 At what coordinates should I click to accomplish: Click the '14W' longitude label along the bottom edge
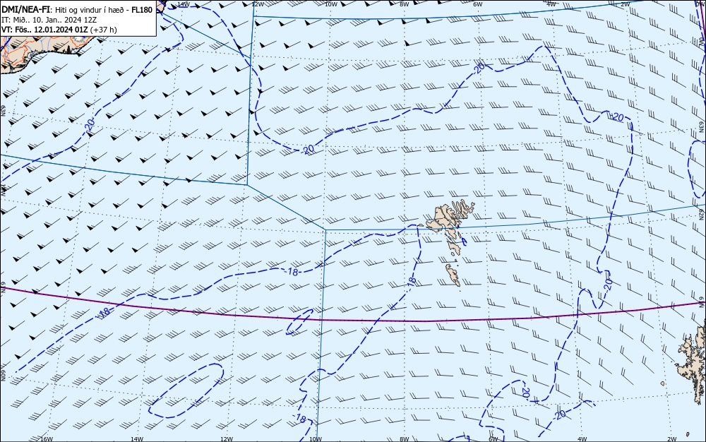137,439
